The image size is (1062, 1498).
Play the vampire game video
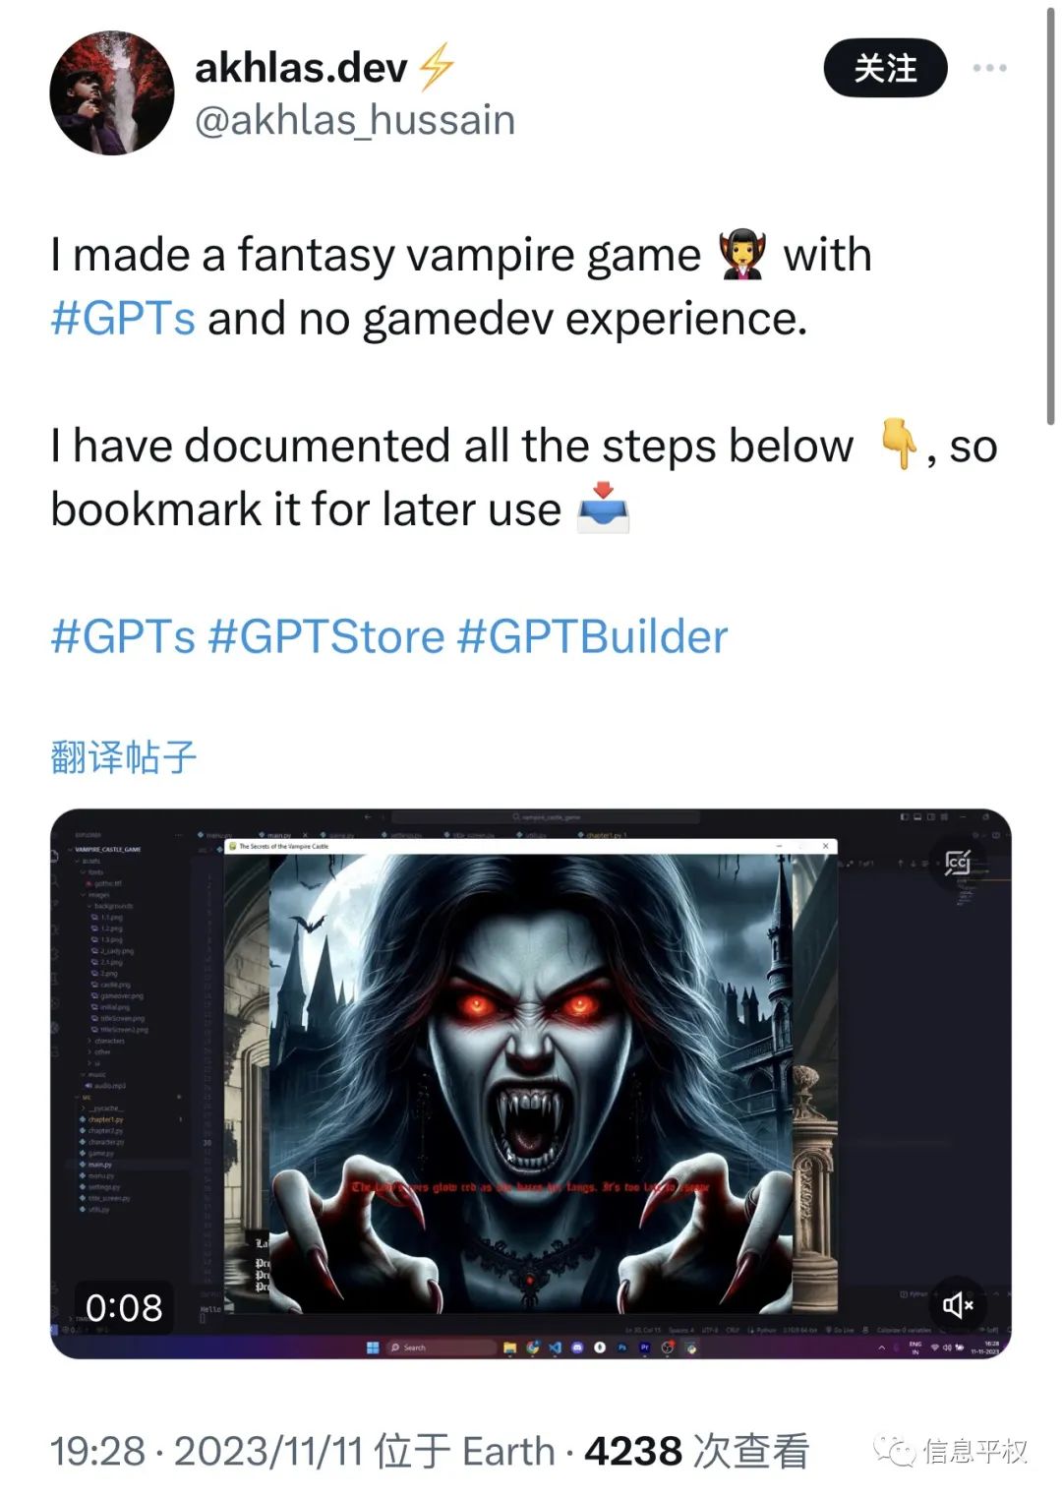[x=531, y=1084]
